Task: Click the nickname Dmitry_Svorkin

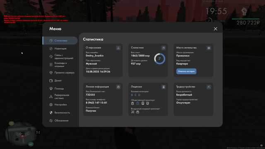Action: [x=95, y=56]
